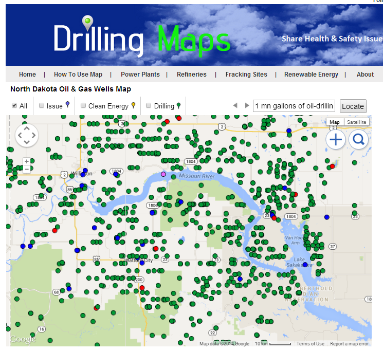Click the route 16 highway shield

[42, 329]
